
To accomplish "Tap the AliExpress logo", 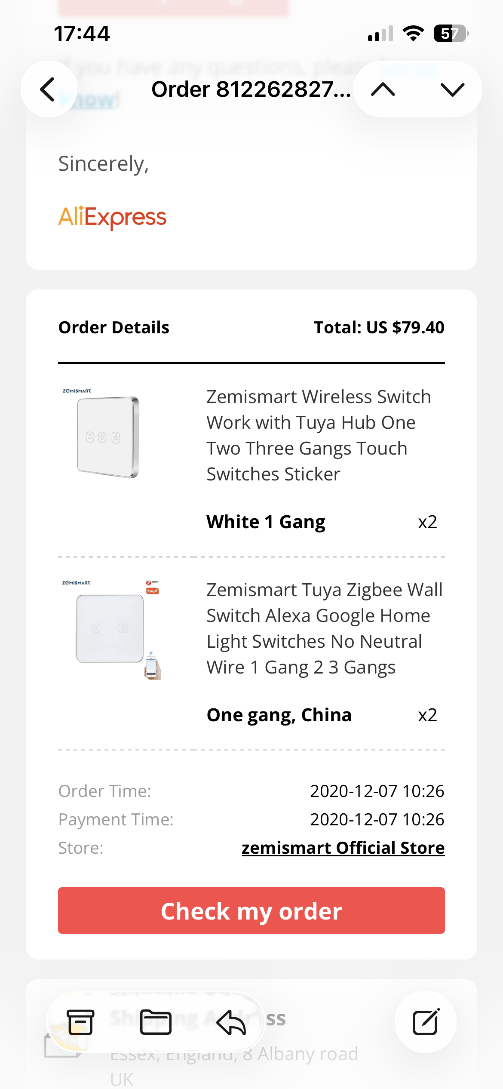I will click(x=112, y=217).
